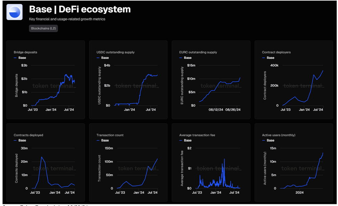Click the Contracts deployed card title
The width and height of the screenshot is (338, 206).
(28, 135)
